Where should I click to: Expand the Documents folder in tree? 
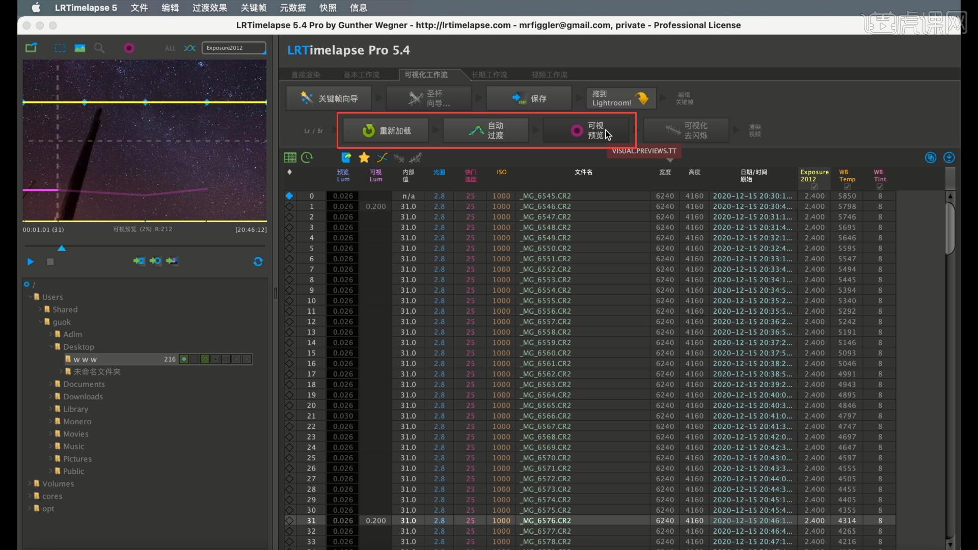click(x=51, y=384)
